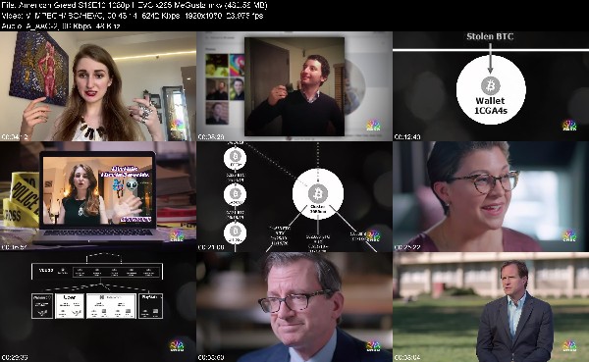Click the Wallet 1CGA4s text
The image size is (589, 362).
(x=490, y=106)
